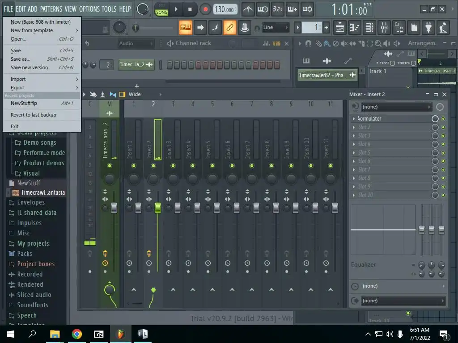Image resolution: width=458 pixels, height=343 pixels.
Task: Open the Wide mixer layout dropdown
Action: point(145,94)
